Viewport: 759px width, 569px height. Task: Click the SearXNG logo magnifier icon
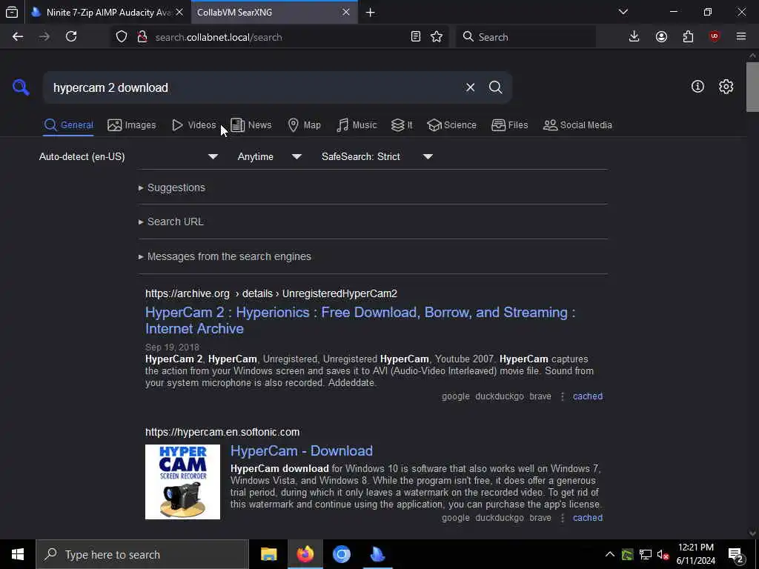21,87
